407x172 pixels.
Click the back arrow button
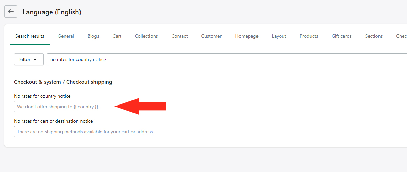(x=11, y=12)
